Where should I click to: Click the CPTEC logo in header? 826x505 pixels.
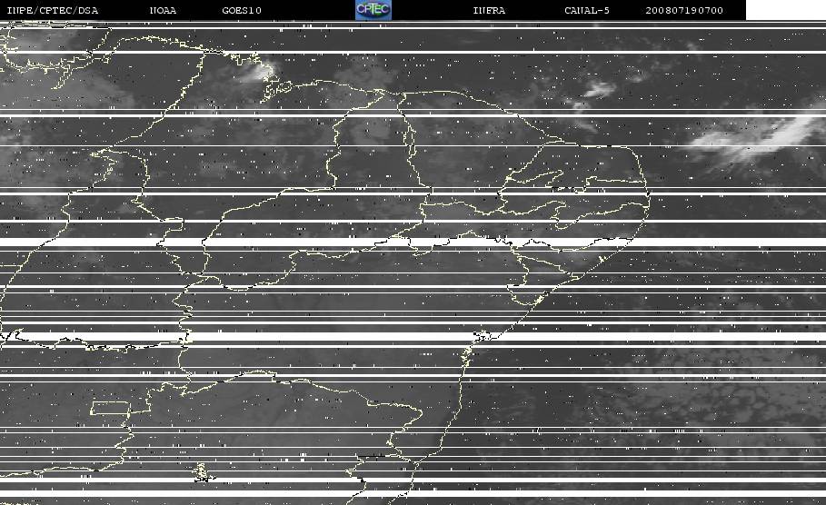(373, 10)
